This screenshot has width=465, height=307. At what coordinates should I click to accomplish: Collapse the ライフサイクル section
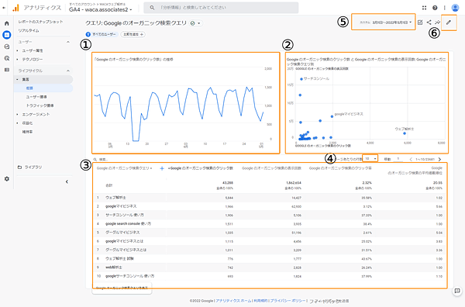coord(68,71)
